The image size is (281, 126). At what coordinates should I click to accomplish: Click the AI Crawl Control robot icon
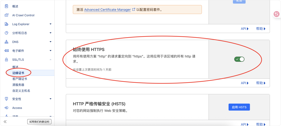point(7,15)
